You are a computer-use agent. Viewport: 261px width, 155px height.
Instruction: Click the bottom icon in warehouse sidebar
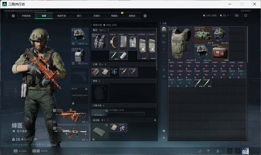click(x=164, y=138)
